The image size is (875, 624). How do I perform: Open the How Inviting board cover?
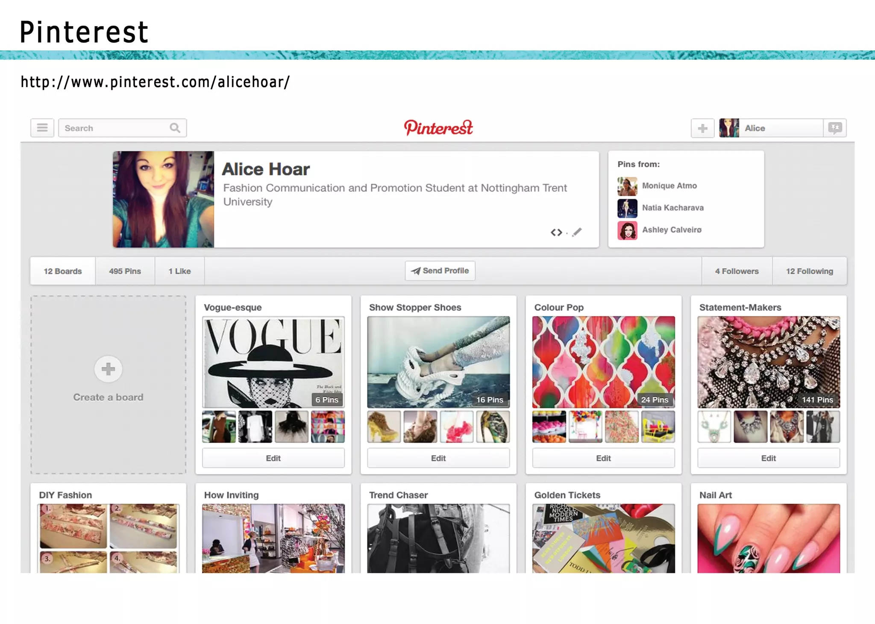pyautogui.click(x=273, y=539)
